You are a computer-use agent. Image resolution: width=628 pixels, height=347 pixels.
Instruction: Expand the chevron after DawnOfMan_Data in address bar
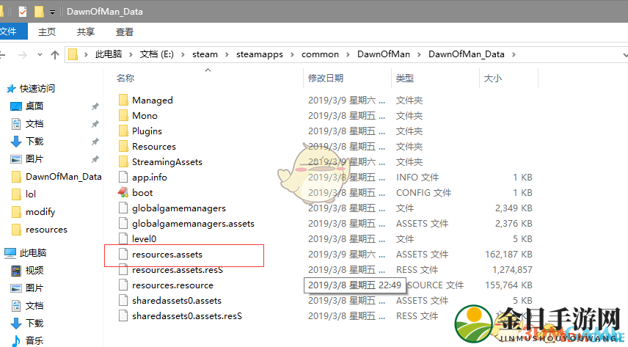click(513, 54)
